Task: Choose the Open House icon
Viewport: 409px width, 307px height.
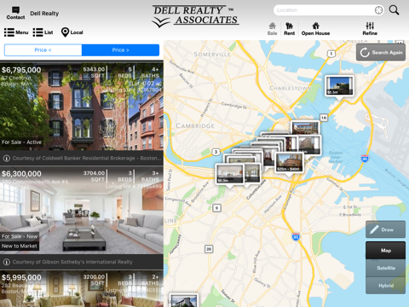Action: pyautogui.click(x=315, y=26)
